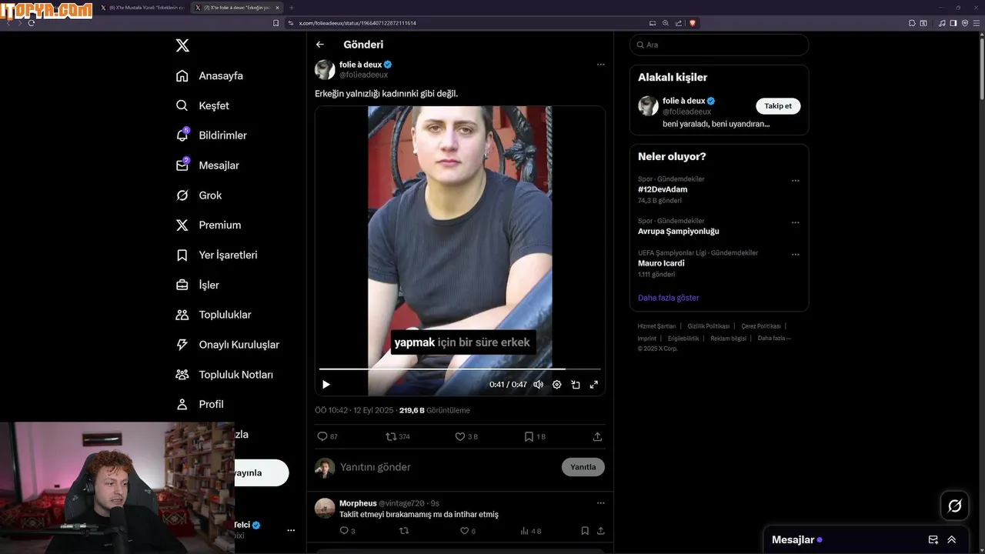Click Daha fazla göster link
The height and width of the screenshot is (554, 985).
click(669, 298)
